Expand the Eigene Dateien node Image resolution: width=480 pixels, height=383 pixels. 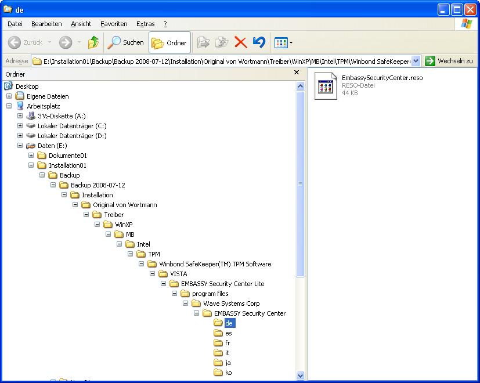pyautogui.click(x=9, y=96)
